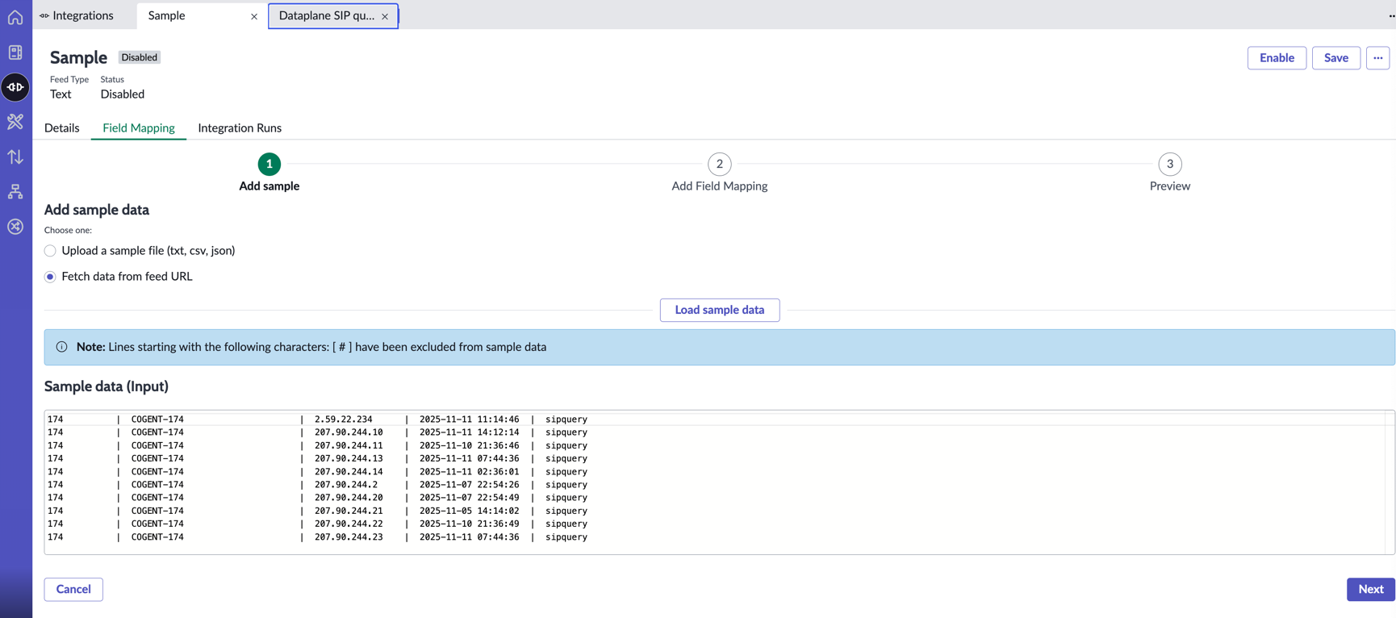Click the Save button
This screenshot has height=618, width=1396.
[1336, 58]
